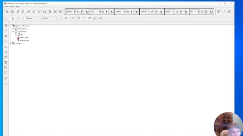
Task: Click the circled-dot target icon in left sidebar
Action: click(6, 41)
